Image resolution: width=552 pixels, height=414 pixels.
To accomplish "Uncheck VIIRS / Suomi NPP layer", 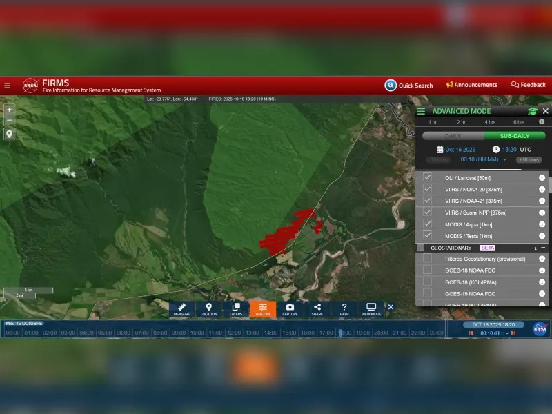I will pos(427,212).
